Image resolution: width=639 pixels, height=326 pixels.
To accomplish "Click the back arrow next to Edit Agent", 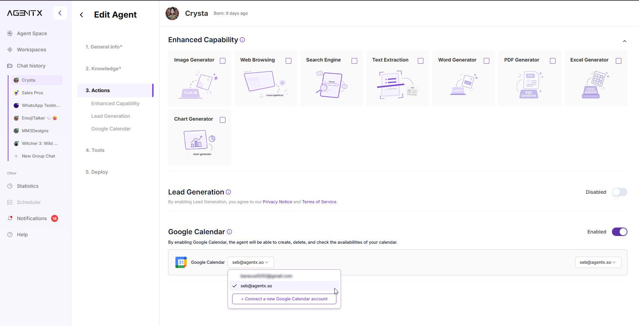I will coord(82,15).
